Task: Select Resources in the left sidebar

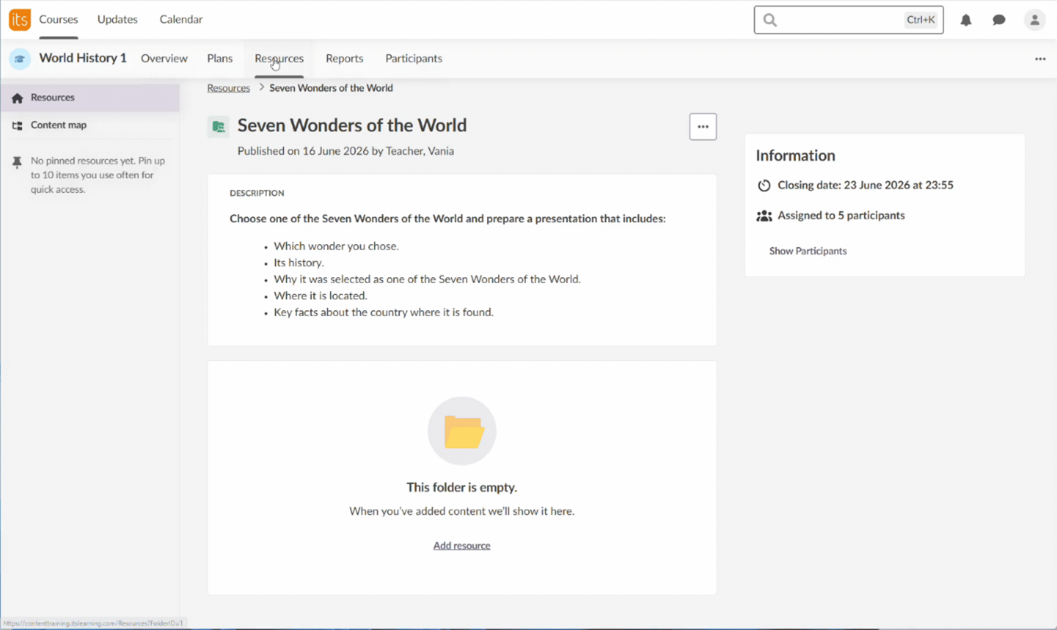Action: (90, 98)
